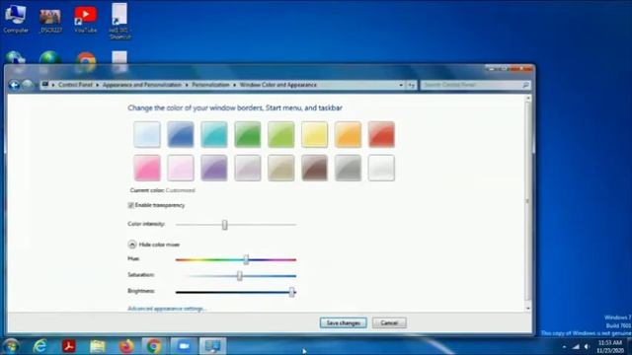Screen dimensions: 632x355
Task: Show hidden tray icons arrow
Action: [564, 346]
